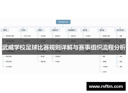Screen dimensions: 128x93
Task: Click the 清空状态 leaf item
Action: 73,41
